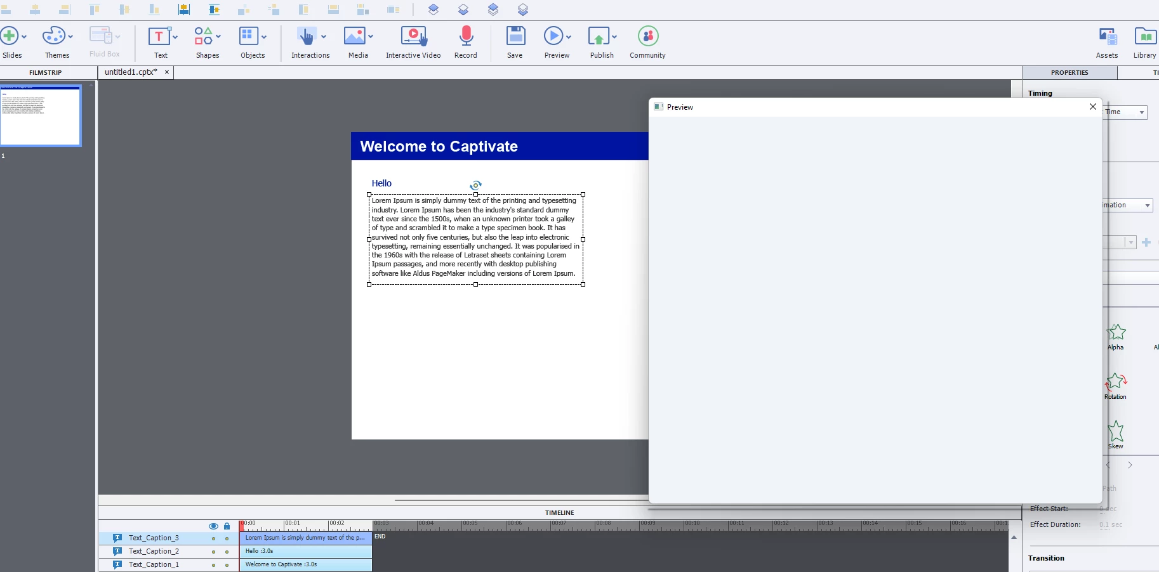Click the Send backward layer icon
The image size is (1159, 572).
point(463,10)
